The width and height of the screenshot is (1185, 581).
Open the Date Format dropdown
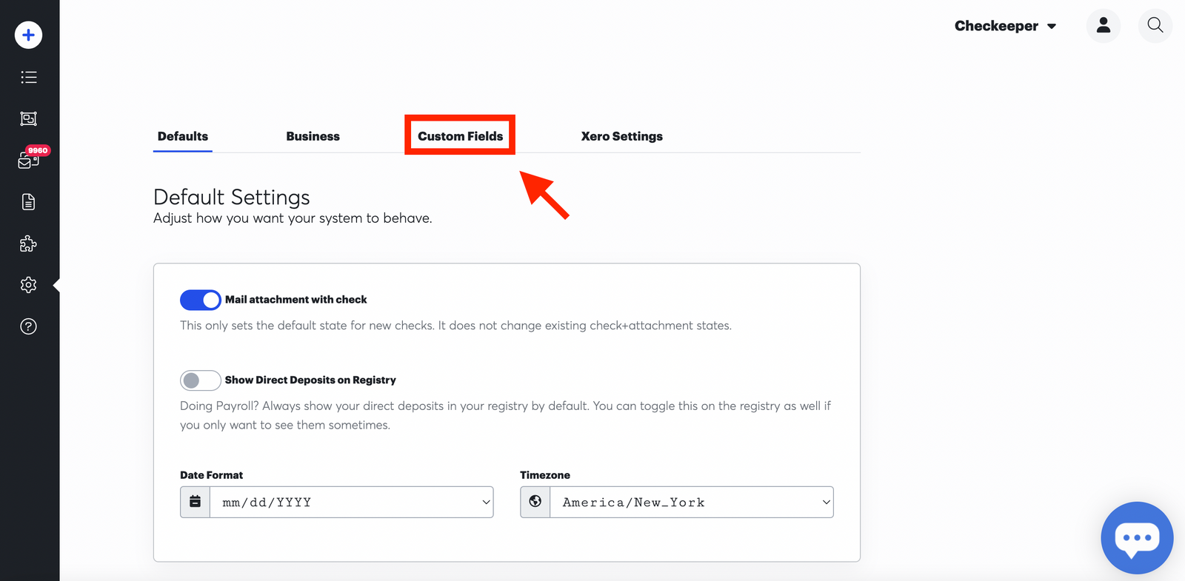pyautogui.click(x=351, y=502)
